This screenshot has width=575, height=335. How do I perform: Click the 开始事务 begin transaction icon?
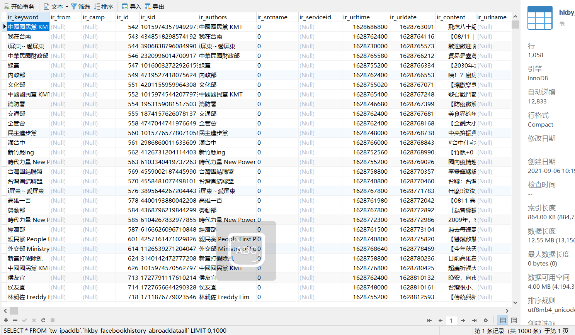pyautogui.click(x=7, y=7)
